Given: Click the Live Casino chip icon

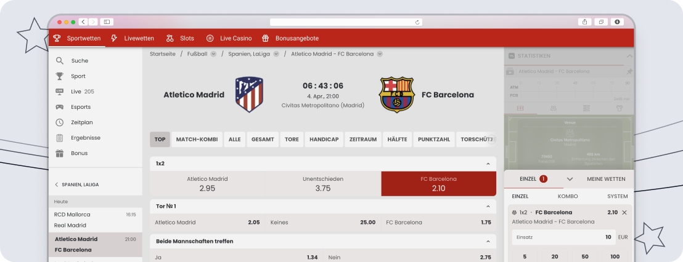Looking at the screenshot, I should tap(210, 38).
